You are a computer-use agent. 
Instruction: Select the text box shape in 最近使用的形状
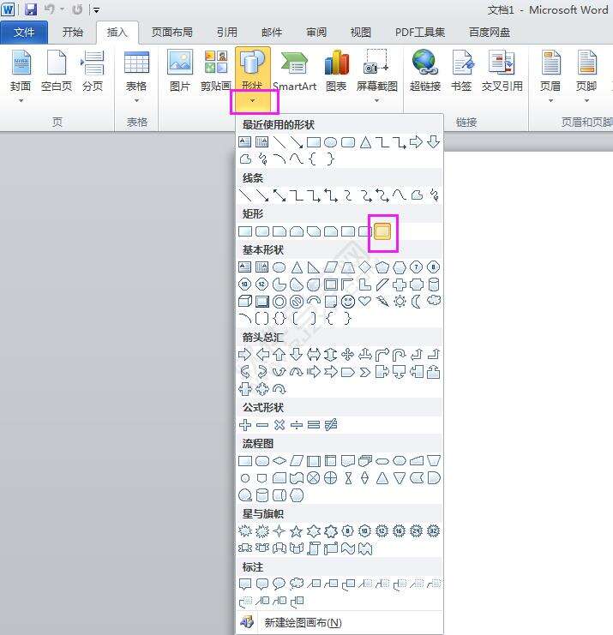[x=244, y=141]
